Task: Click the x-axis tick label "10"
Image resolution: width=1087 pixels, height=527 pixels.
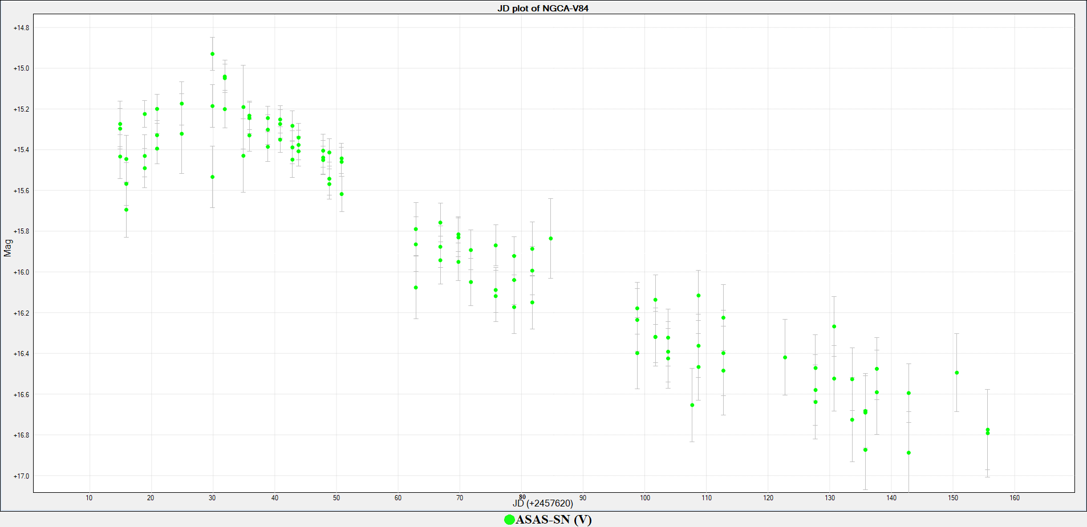Action: 89,498
